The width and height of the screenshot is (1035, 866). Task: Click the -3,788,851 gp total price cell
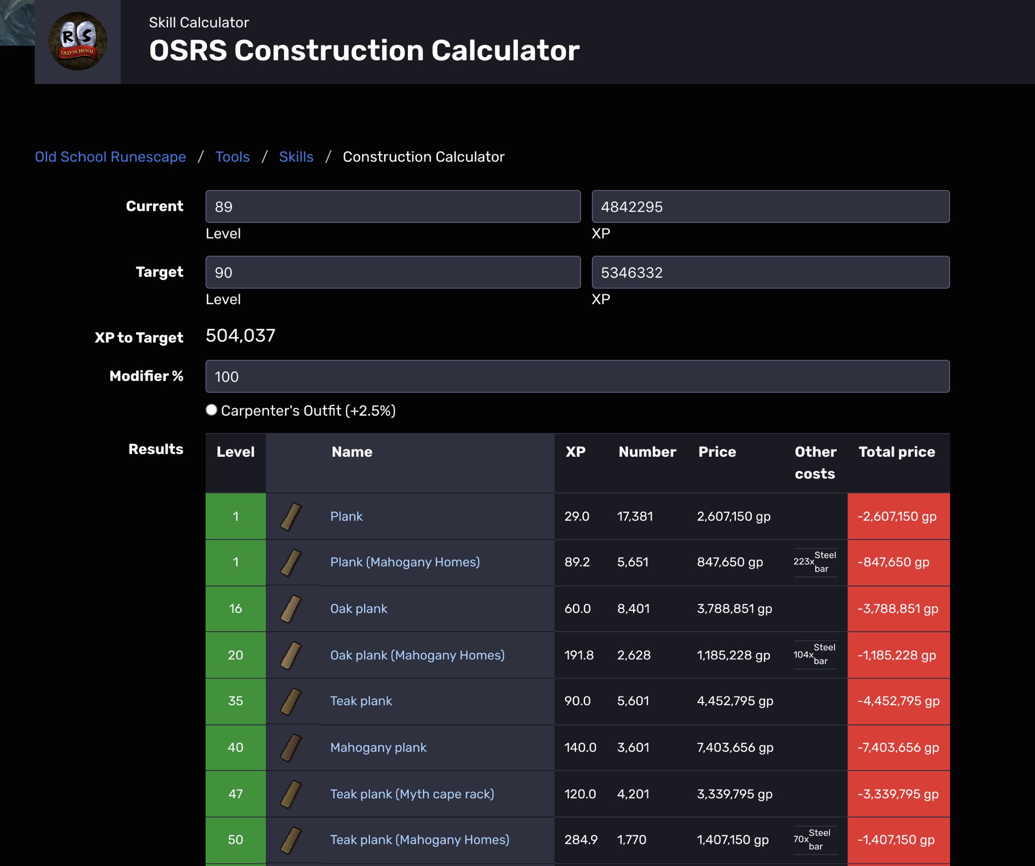click(899, 609)
